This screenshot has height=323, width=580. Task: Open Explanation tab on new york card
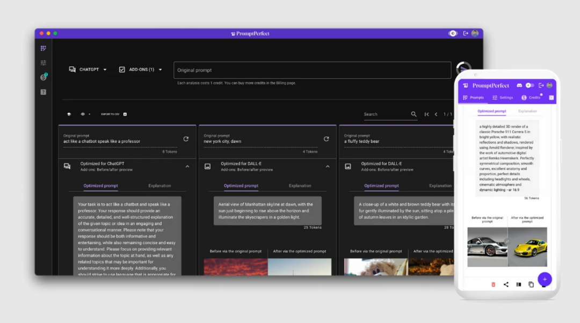click(x=300, y=186)
